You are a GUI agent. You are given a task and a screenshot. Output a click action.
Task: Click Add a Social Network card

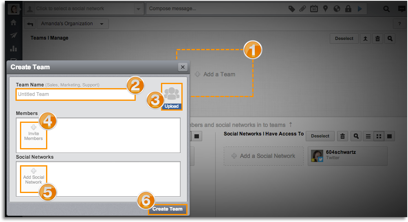(264, 156)
